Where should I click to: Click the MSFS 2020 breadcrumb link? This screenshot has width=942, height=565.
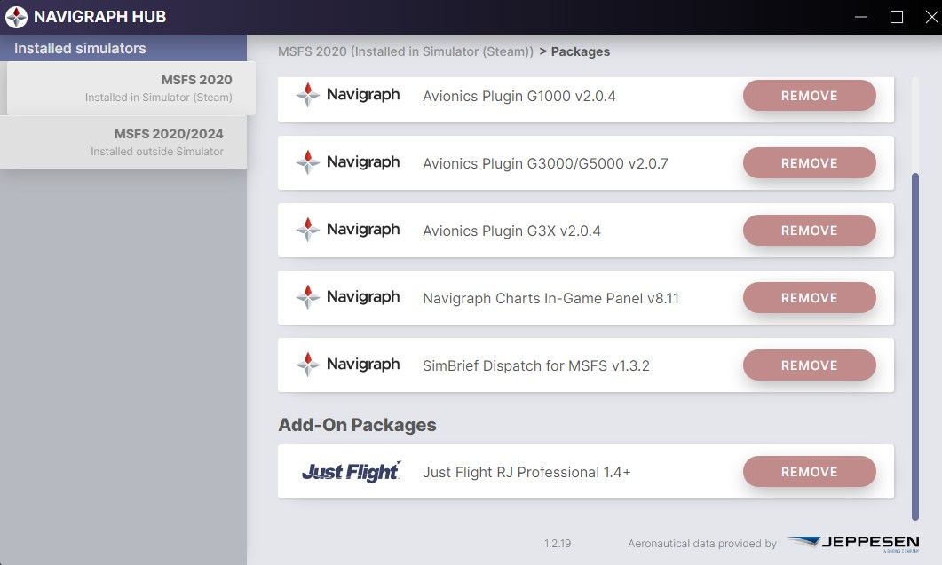(x=406, y=51)
